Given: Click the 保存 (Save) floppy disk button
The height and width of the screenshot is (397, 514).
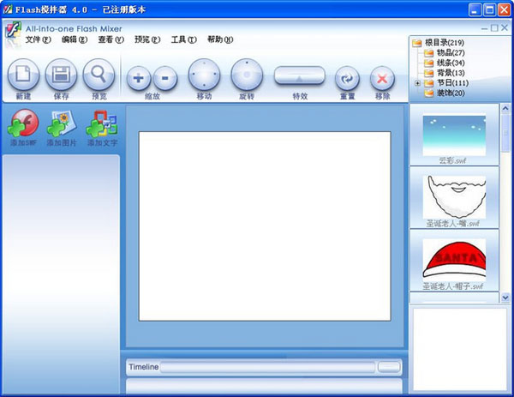Looking at the screenshot, I should tap(61, 75).
